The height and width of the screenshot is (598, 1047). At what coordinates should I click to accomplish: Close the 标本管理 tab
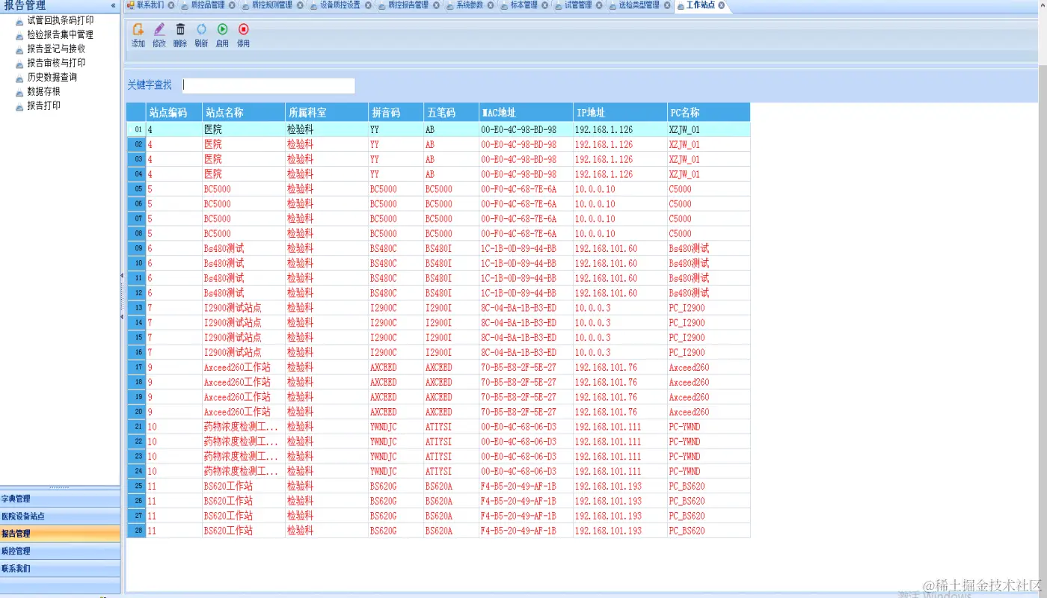pyautogui.click(x=545, y=5)
